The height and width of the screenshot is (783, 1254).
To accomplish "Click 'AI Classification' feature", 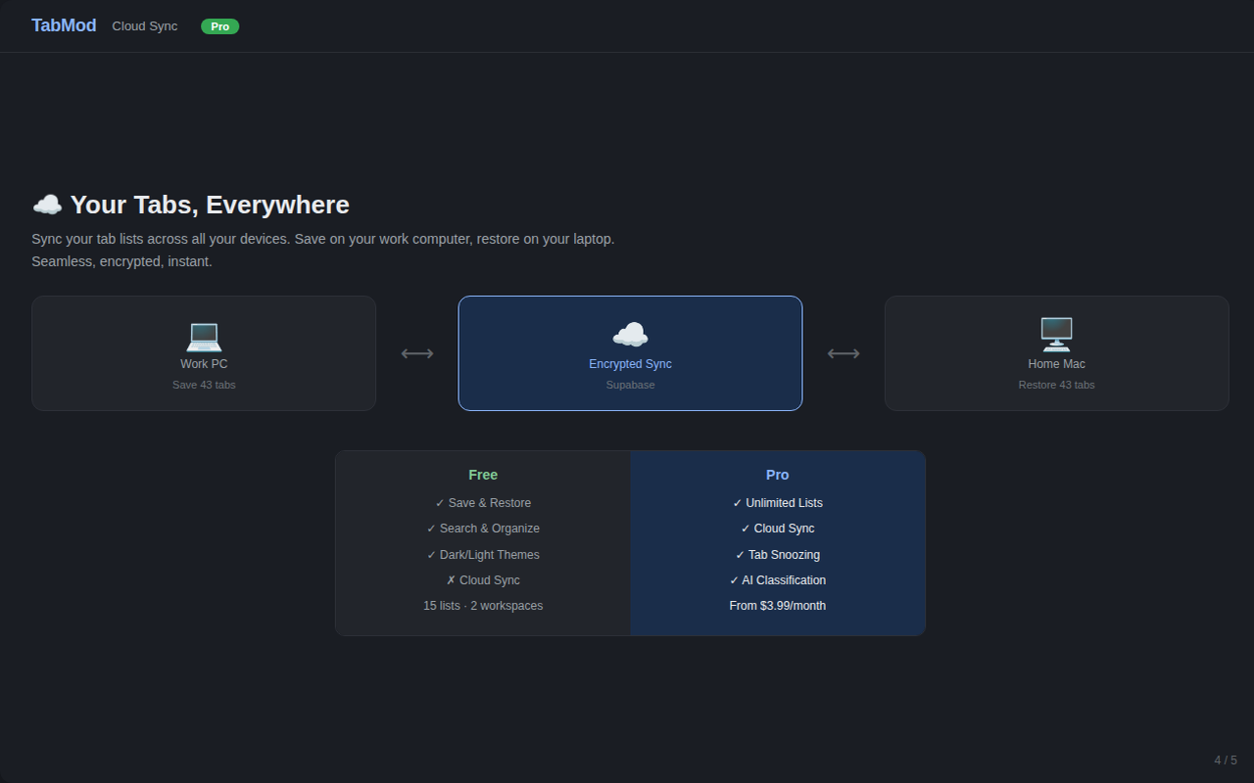I will (778, 580).
